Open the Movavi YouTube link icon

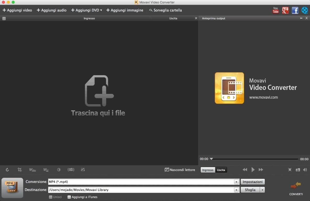[275, 10]
